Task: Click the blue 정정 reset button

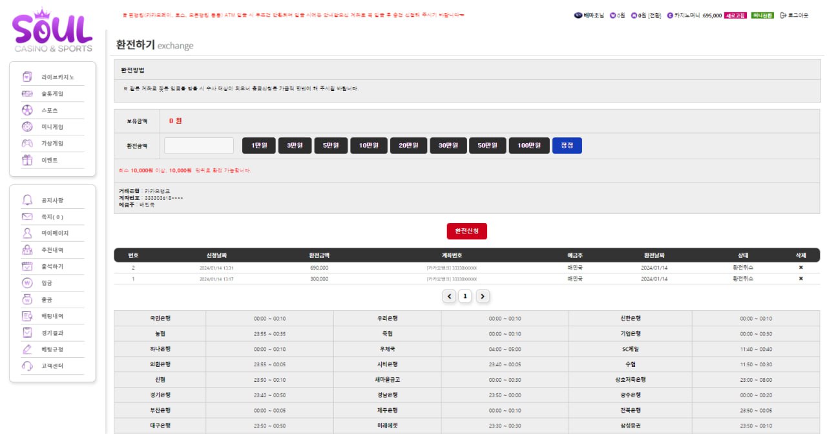Action: (x=567, y=146)
